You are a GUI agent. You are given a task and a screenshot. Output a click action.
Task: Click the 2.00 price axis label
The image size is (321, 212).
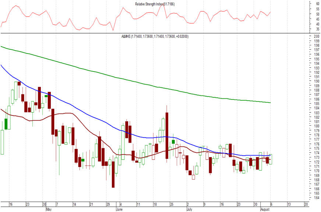[x=317, y=37]
